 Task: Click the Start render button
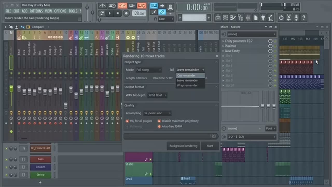point(210,146)
